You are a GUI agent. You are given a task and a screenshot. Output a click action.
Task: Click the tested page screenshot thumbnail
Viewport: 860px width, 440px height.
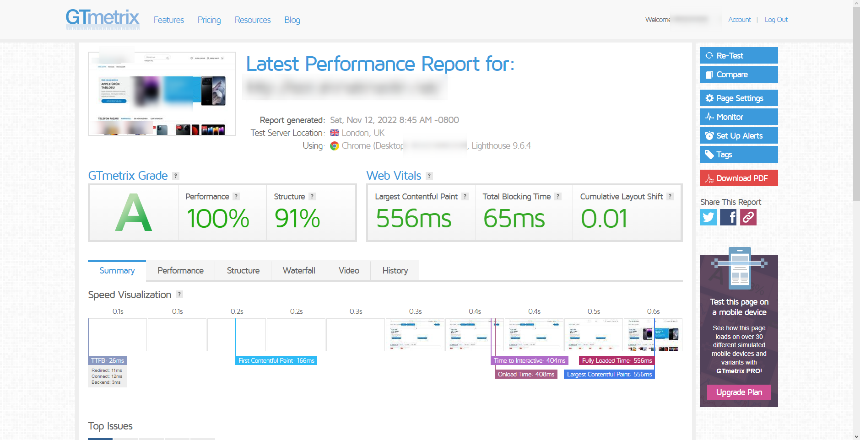point(162,94)
